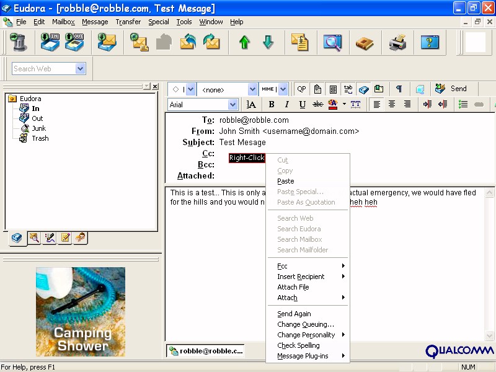
Task: Expand the Search Web dropdown arrow
Action: [x=81, y=69]
